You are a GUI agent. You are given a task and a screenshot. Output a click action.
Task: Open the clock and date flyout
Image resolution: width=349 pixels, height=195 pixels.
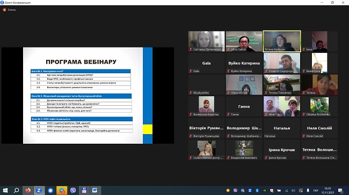point(328,190)
